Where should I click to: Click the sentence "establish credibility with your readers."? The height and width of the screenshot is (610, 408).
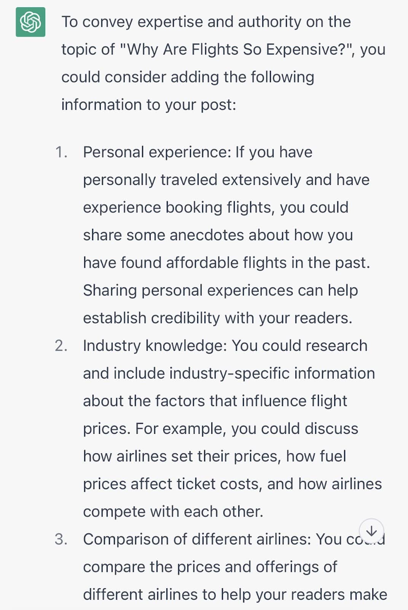coord(218,318)
